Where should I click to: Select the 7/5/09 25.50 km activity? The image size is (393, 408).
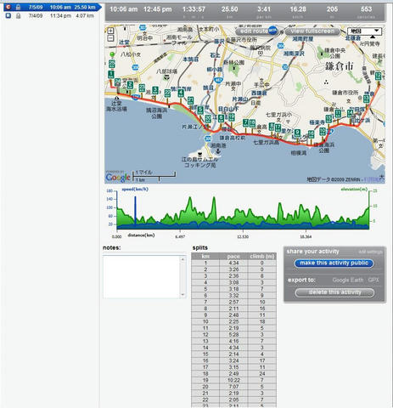(52, 7)
